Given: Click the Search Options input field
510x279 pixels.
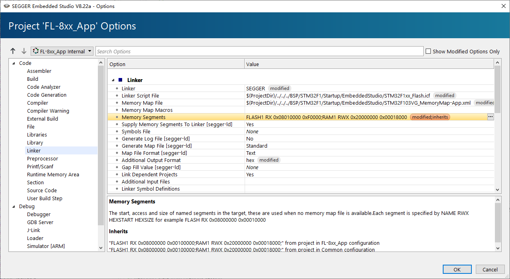Looking at the screenshot, I should click(x=259, y=51).
